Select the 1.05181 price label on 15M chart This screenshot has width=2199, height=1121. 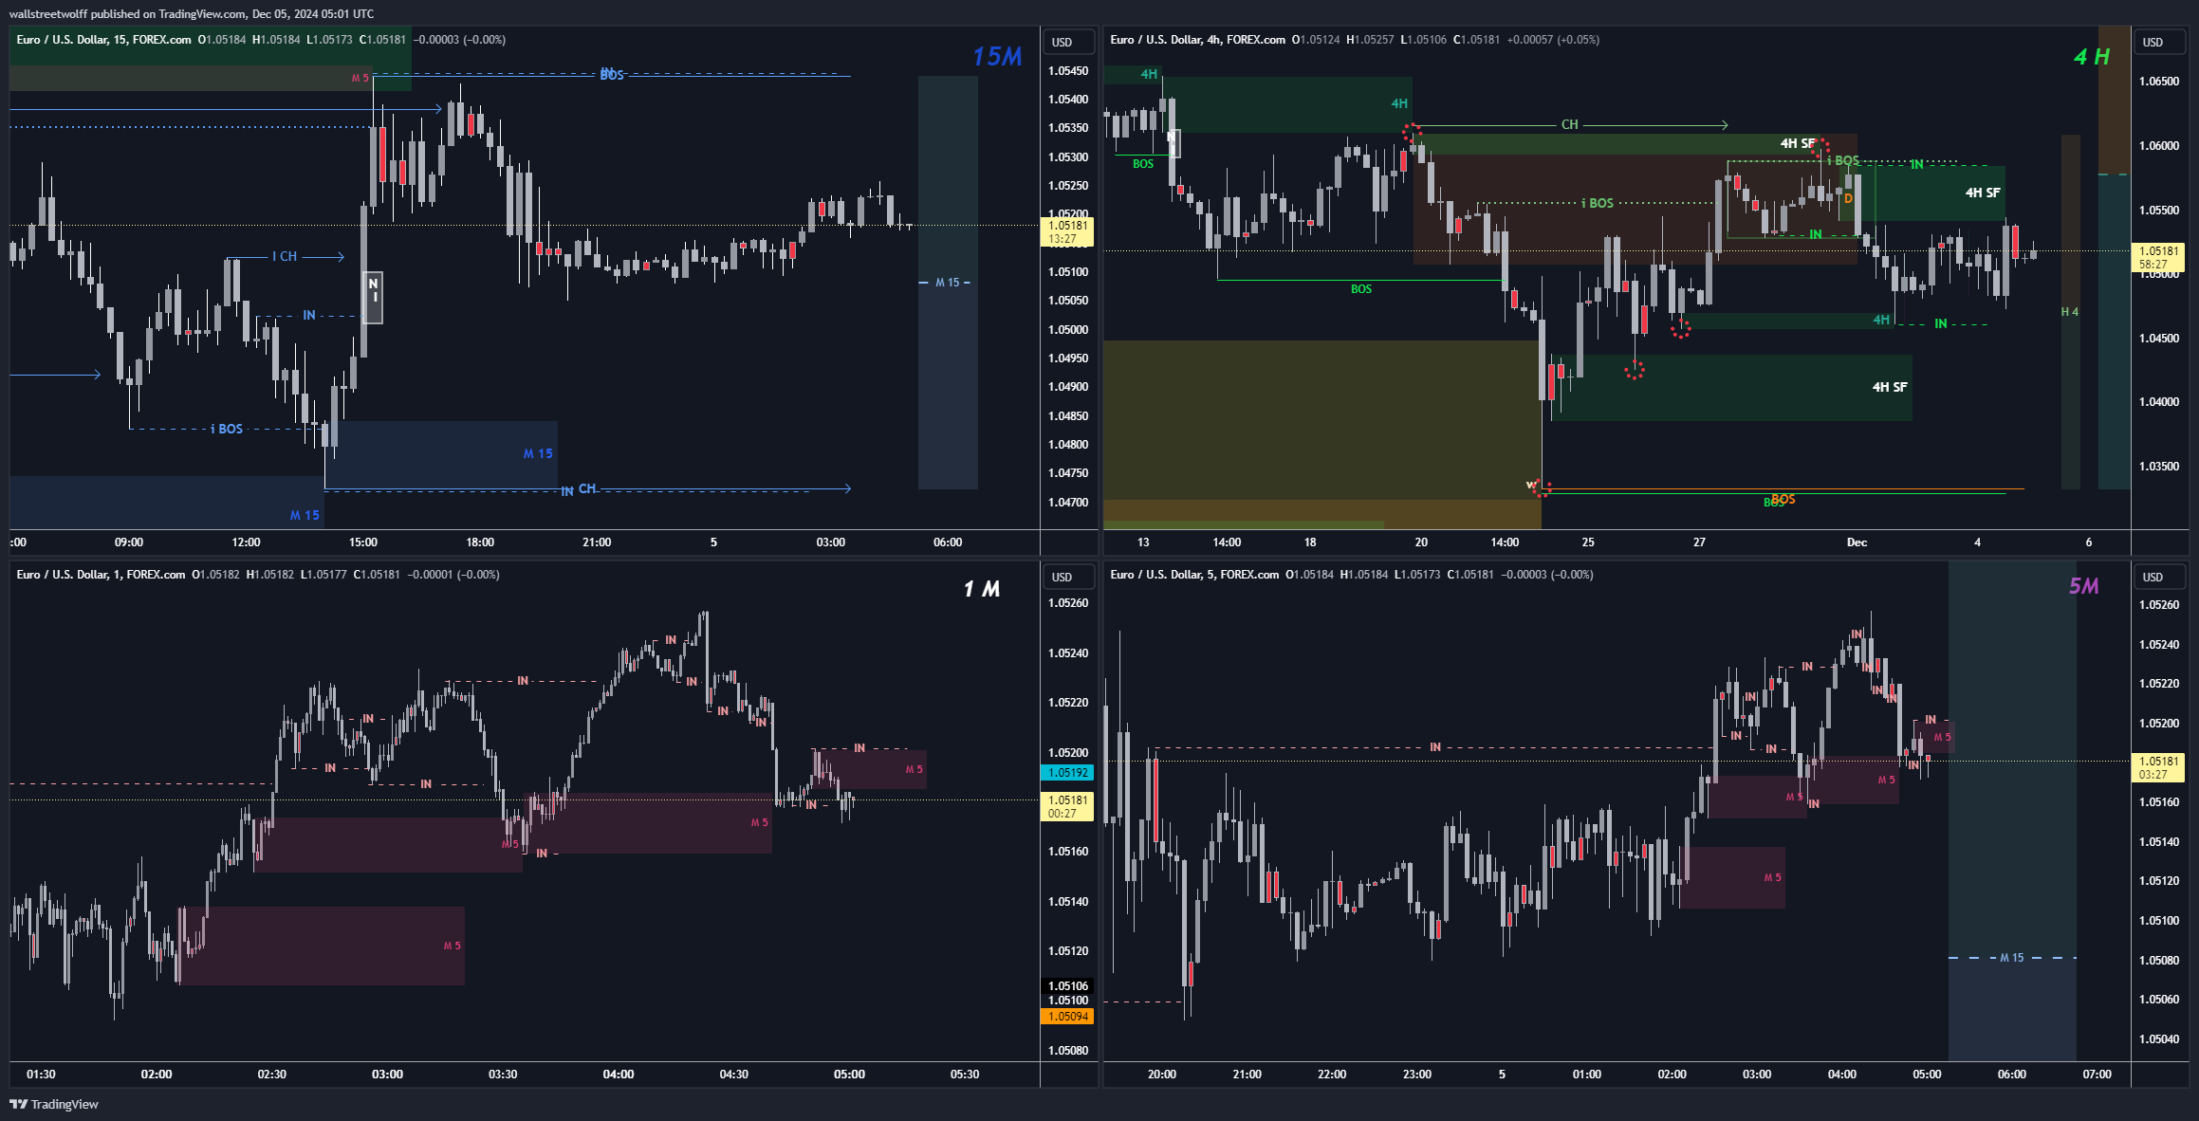point(1067,232)
